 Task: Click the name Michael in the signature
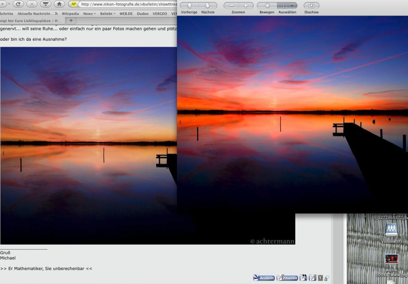point(8,258)
